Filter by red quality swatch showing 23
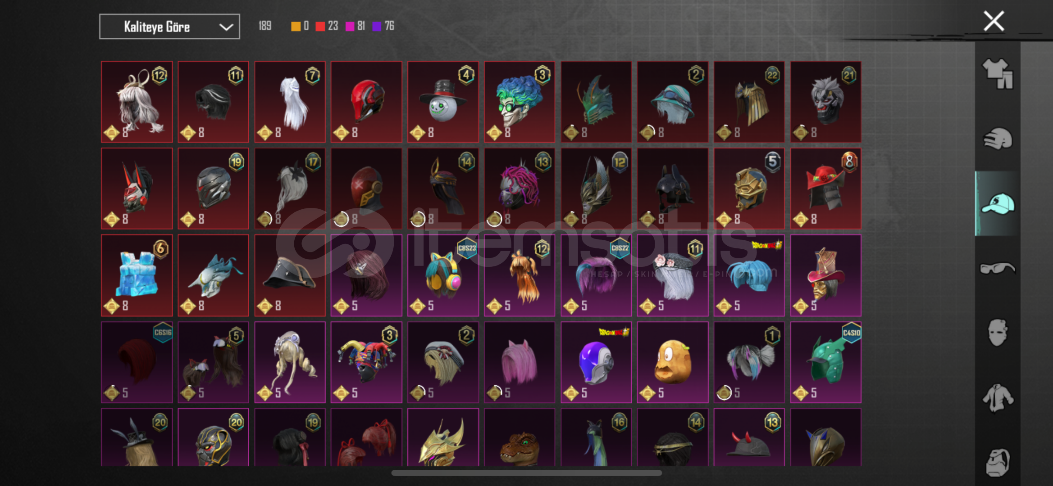The height and width of the screenshot is (486, 1053). coord(320,26)
